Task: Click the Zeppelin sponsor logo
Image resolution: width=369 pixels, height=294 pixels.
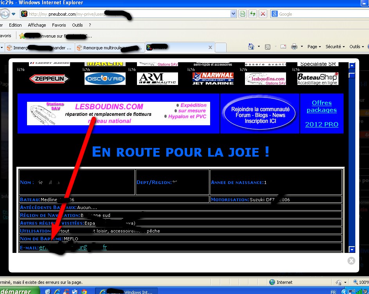Action: 49,79
